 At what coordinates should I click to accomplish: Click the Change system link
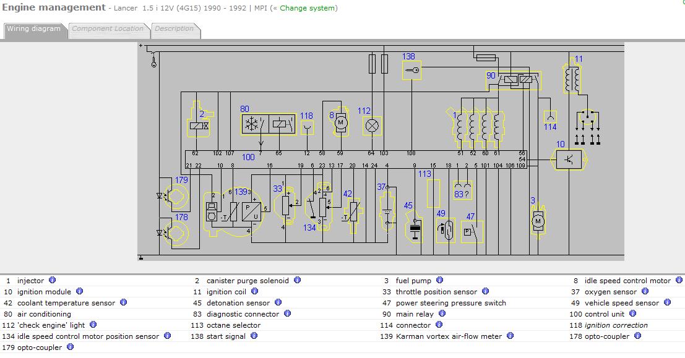tap(307, 8)
